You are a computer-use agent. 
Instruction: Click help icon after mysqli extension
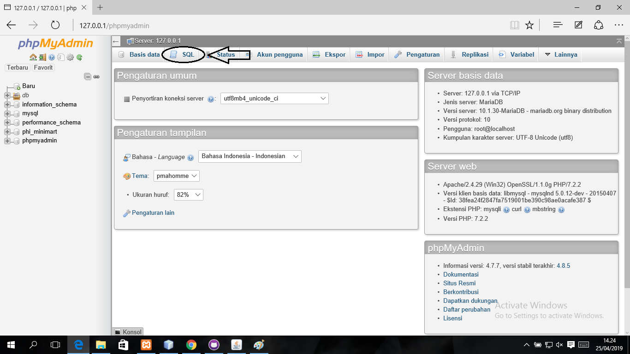(x=506, y=209)
